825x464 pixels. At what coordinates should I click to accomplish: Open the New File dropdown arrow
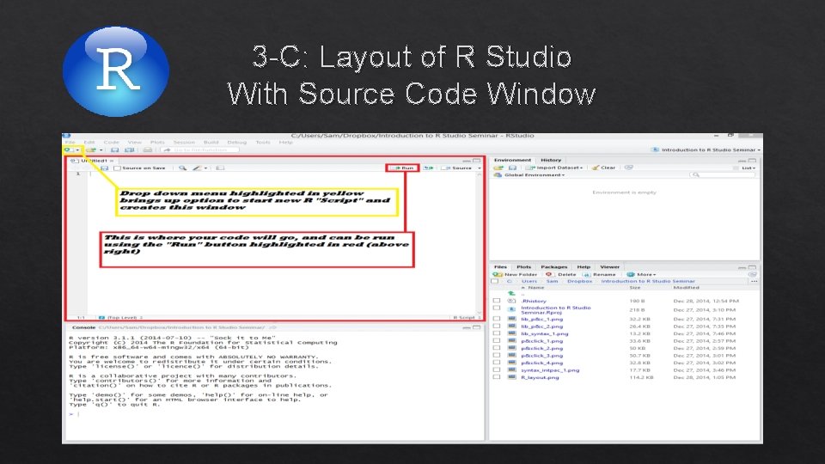(77, 150)
